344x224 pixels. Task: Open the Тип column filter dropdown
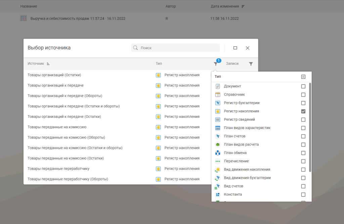[x=216, y=64]
